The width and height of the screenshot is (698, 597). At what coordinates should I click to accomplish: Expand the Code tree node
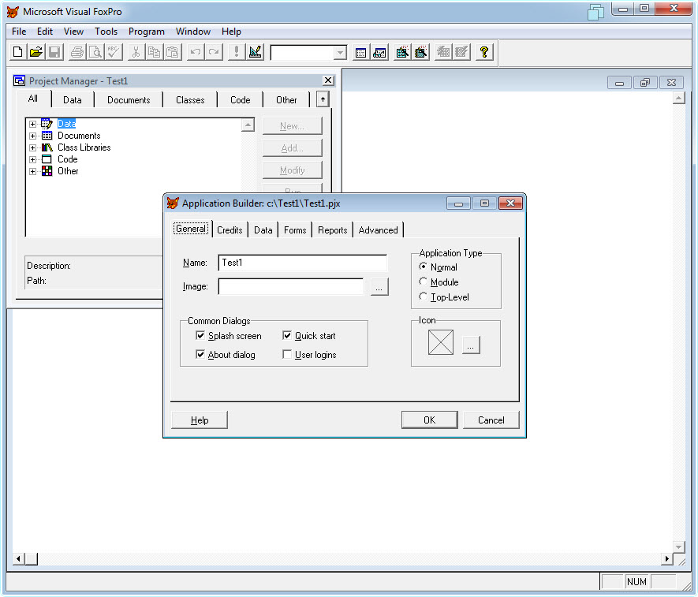(32, 159)
